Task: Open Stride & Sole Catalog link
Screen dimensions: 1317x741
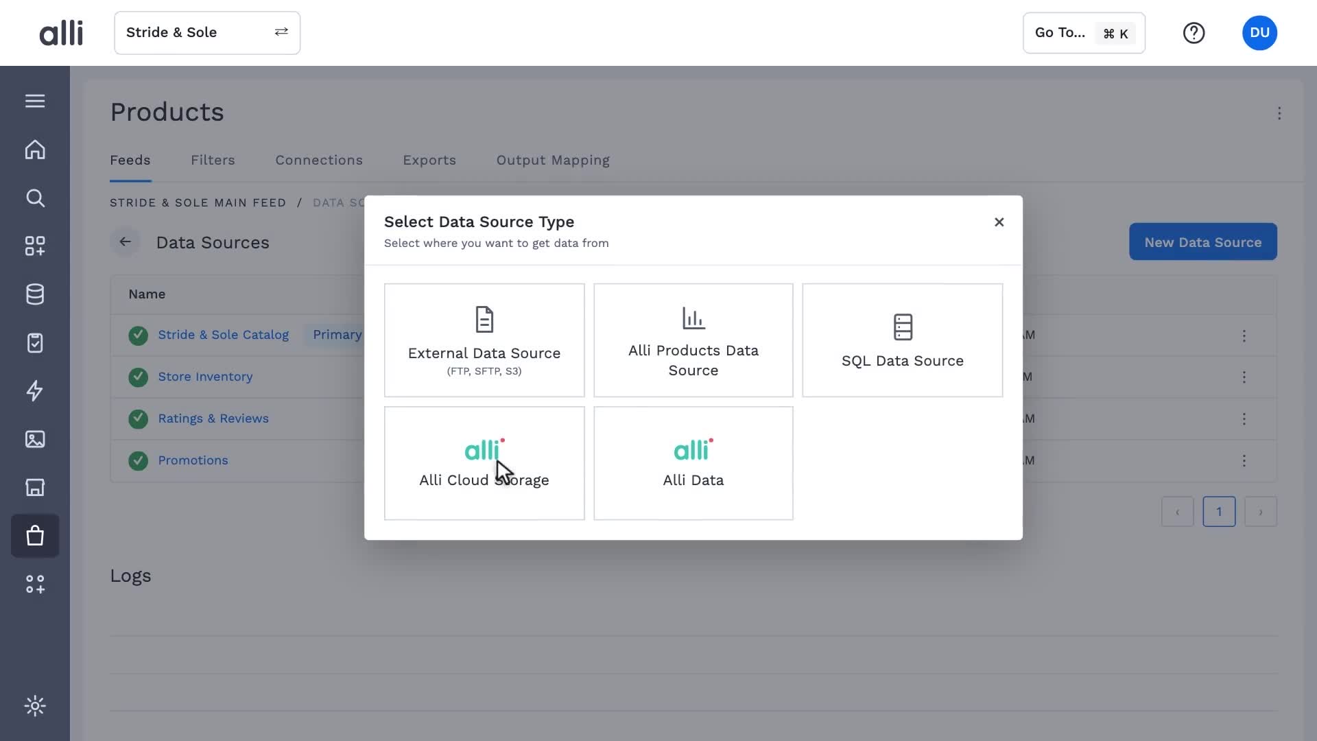Action: point(223,335)
